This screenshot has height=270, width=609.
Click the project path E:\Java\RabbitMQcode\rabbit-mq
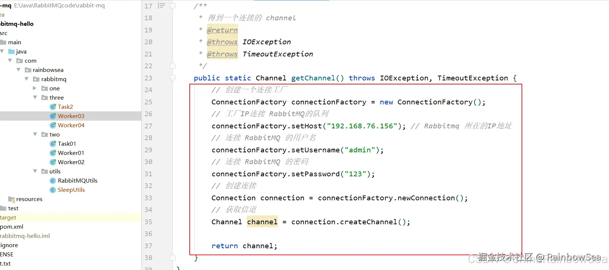59,6
